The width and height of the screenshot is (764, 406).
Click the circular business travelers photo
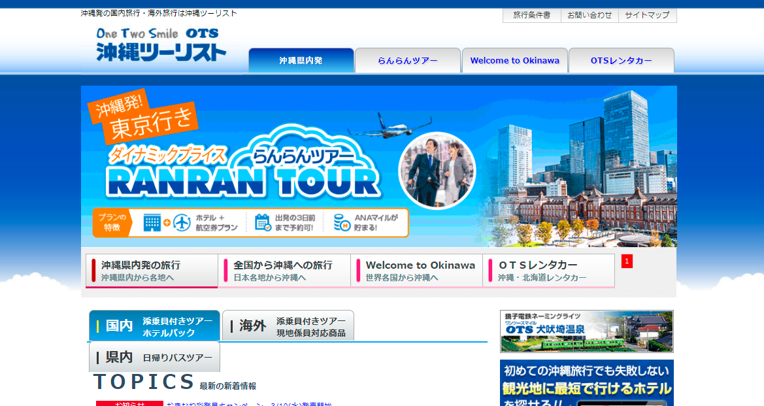tap(437, 171)
